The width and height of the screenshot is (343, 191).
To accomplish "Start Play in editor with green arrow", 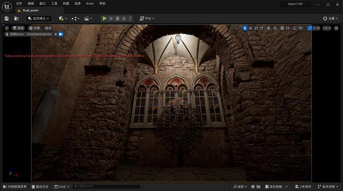I will point(105,18).
